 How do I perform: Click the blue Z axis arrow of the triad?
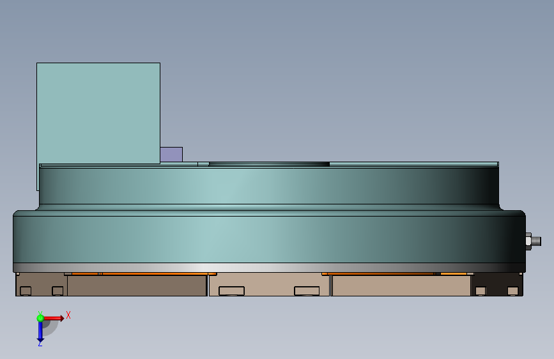click(x=40, y=332)
